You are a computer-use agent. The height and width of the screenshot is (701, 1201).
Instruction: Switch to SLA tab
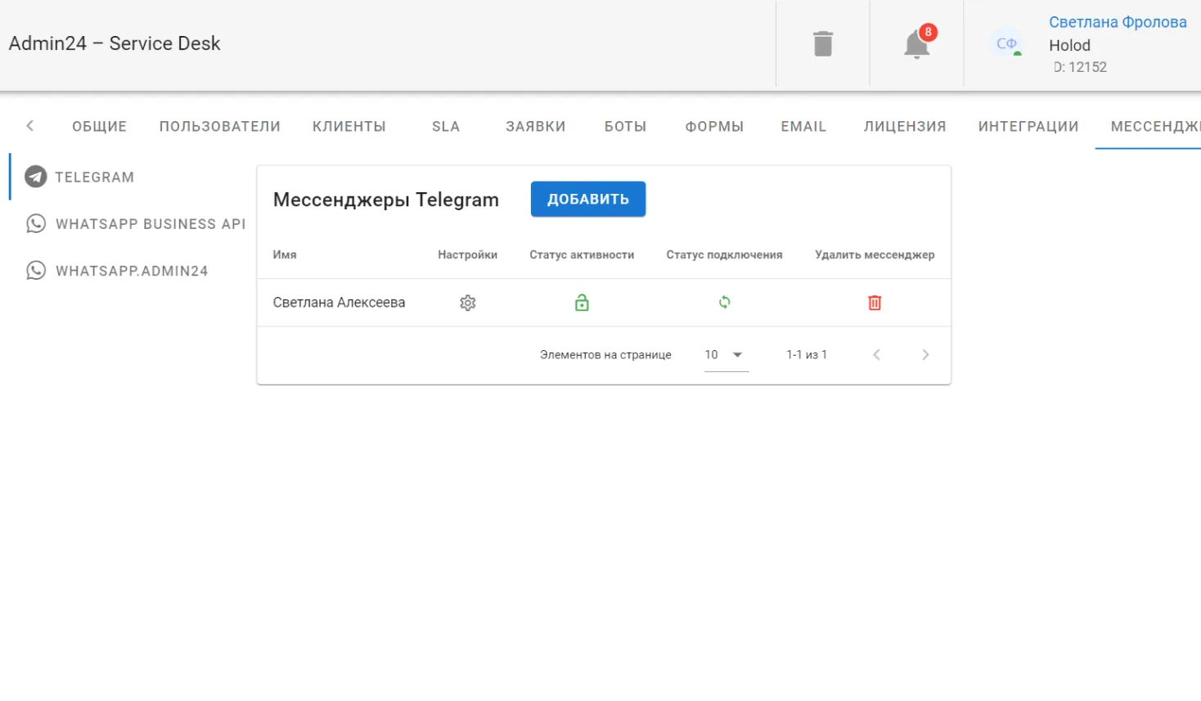click(x=446, y=127)
